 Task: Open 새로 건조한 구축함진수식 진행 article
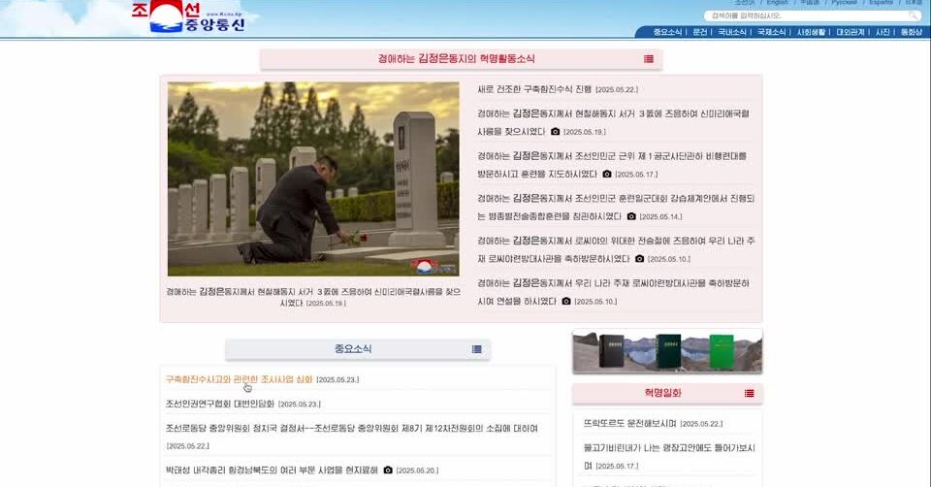coord(533,89)
